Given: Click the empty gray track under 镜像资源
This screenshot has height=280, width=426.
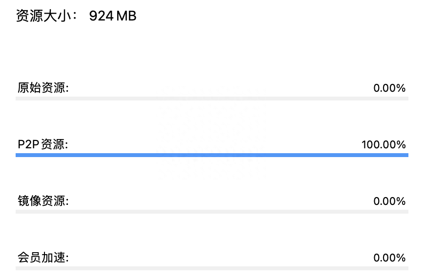Looking at the screenshot, I should (x=212, y=212).
